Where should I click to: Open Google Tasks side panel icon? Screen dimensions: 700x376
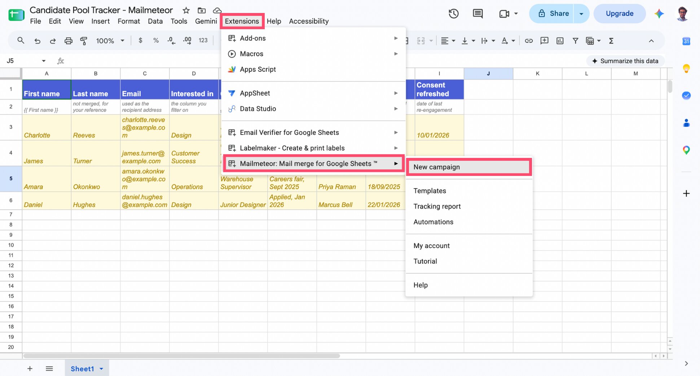tap(686, 96)
